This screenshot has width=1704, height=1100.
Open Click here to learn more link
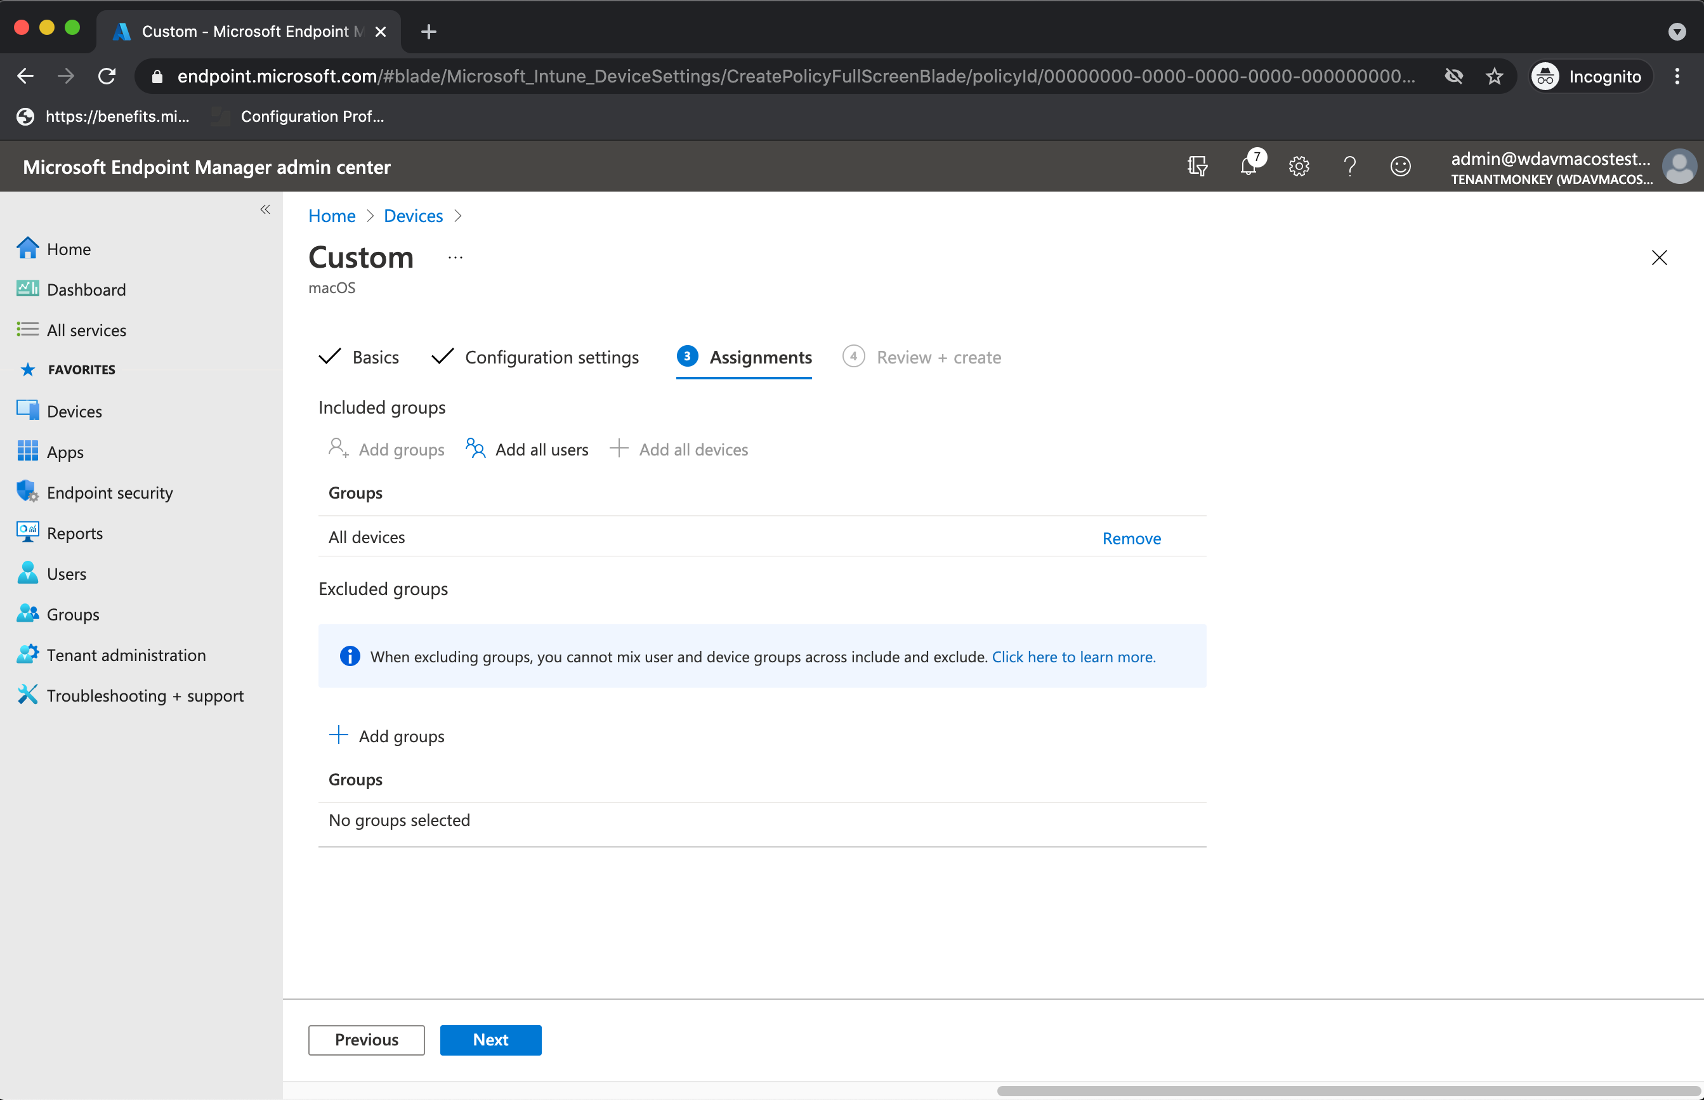1074,657
